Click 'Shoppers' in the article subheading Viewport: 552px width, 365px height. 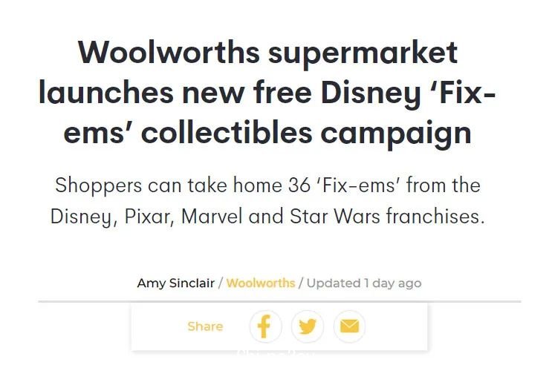[x=99, y=185]
